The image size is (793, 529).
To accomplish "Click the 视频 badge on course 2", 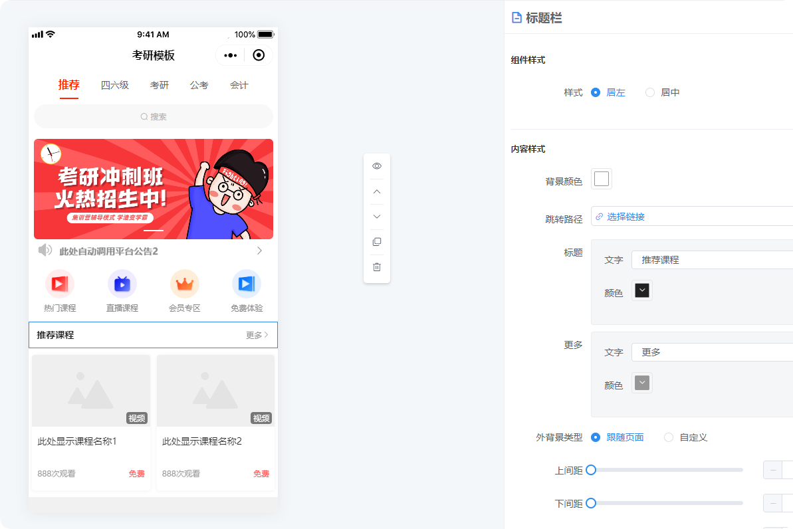I will (x=261, y=418).
